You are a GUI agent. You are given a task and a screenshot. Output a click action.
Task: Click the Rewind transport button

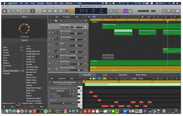click(x=44, y=11)
